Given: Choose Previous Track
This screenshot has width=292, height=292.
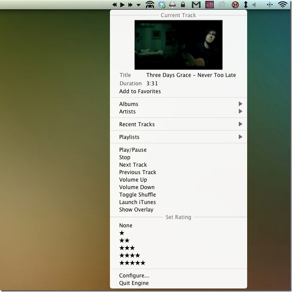Looking at the screenshot, I should (x=178, y=172).
